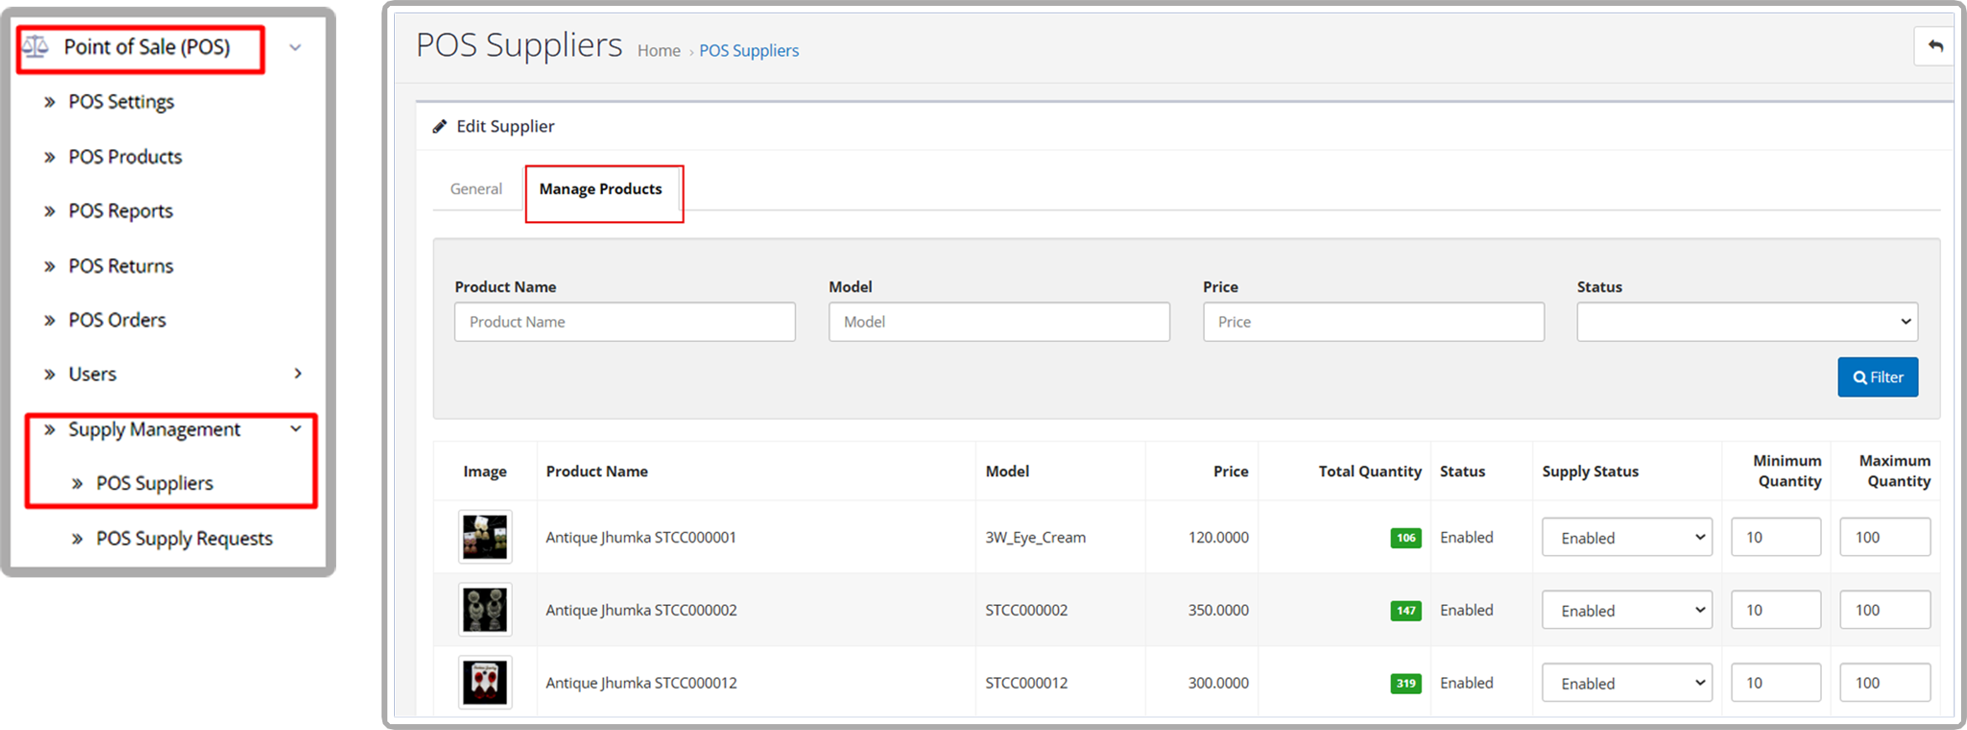Expand the Users submenu chevron
Image resolution: width=1967 pixels, height=730 pixels.
(298, 374)
